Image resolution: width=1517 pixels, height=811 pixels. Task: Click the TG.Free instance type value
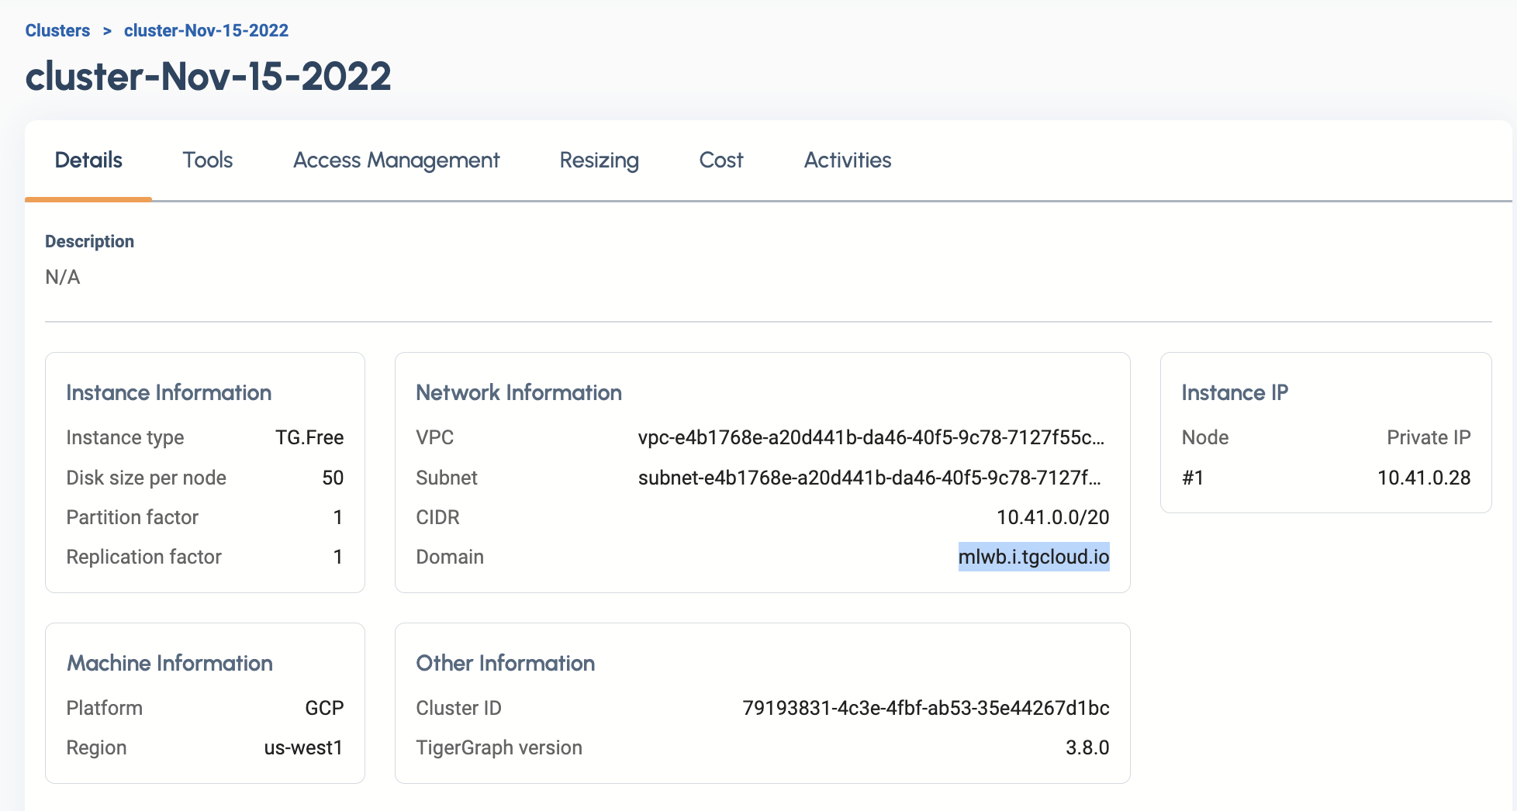tap(309, 438)
